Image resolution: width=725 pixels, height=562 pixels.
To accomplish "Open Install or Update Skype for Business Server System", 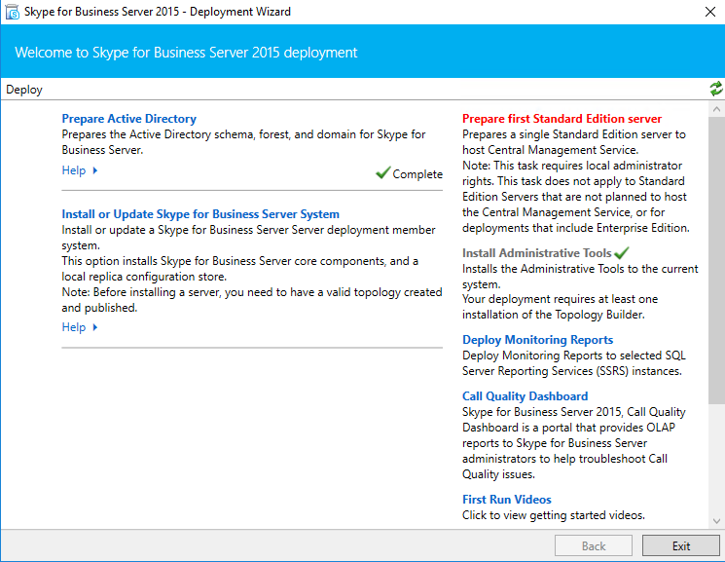I will [200, 214].
